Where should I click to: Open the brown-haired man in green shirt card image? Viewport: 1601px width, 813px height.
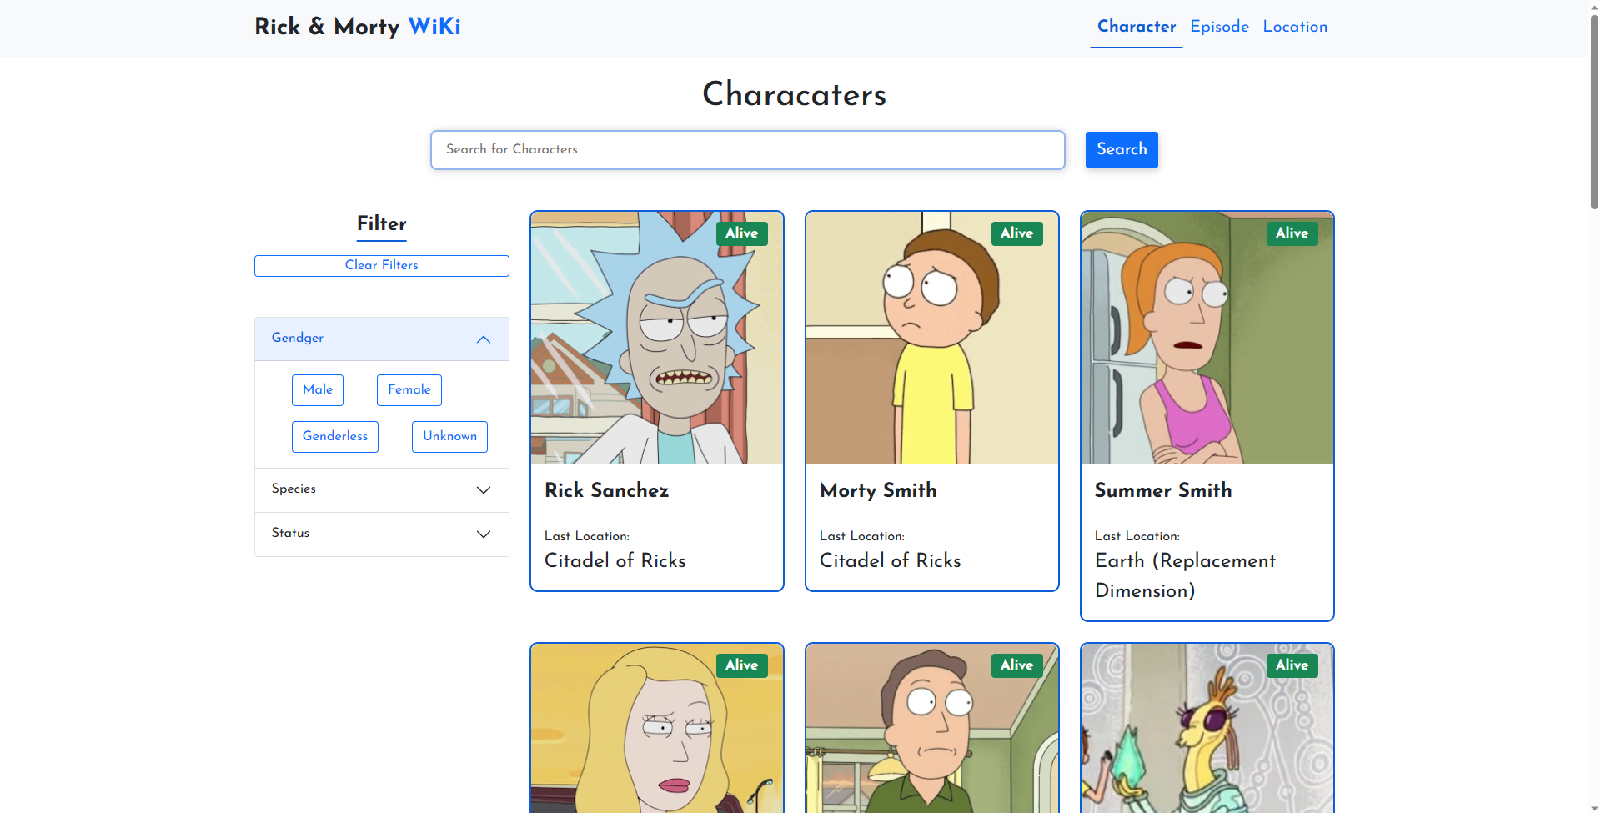coord(932,728)
